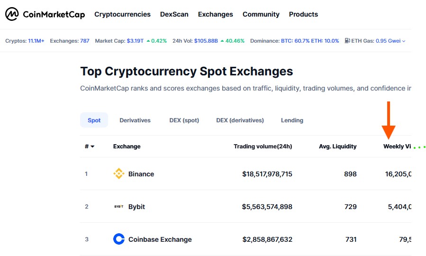
Task: Open the Exchanges menu
Action: [216, 14]
